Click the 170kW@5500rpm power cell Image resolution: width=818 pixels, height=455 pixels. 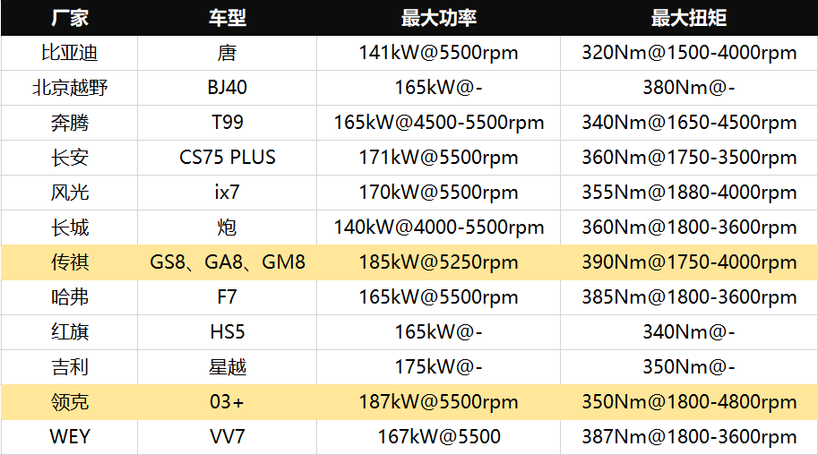point(438,193)
